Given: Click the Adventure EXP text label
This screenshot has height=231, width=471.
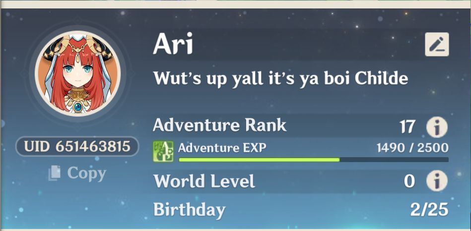Looking at the screenshot, I should pyautogui.click(x=222, y=148).
